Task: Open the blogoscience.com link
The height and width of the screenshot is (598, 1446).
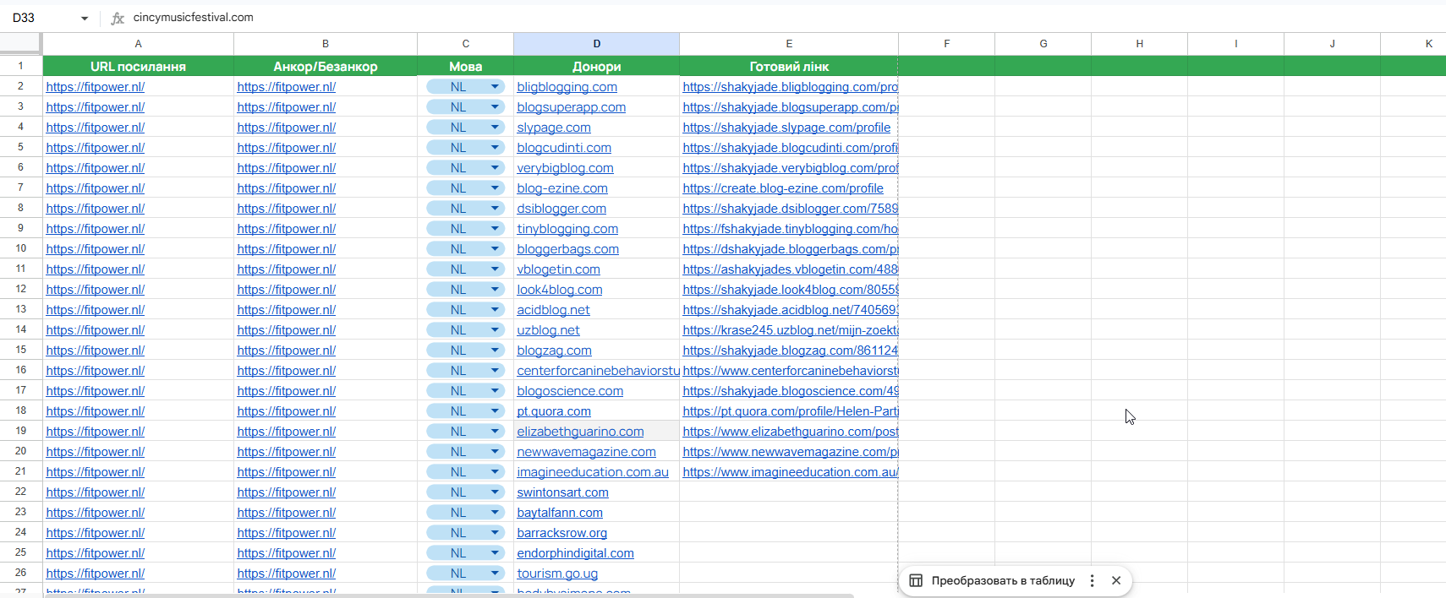Action: coord(570,391)
